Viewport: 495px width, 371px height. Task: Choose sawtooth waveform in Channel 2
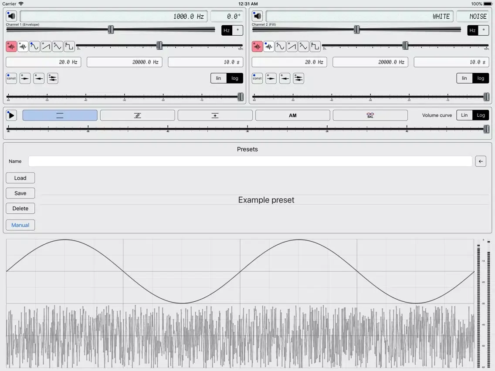(x=292, y=46)
